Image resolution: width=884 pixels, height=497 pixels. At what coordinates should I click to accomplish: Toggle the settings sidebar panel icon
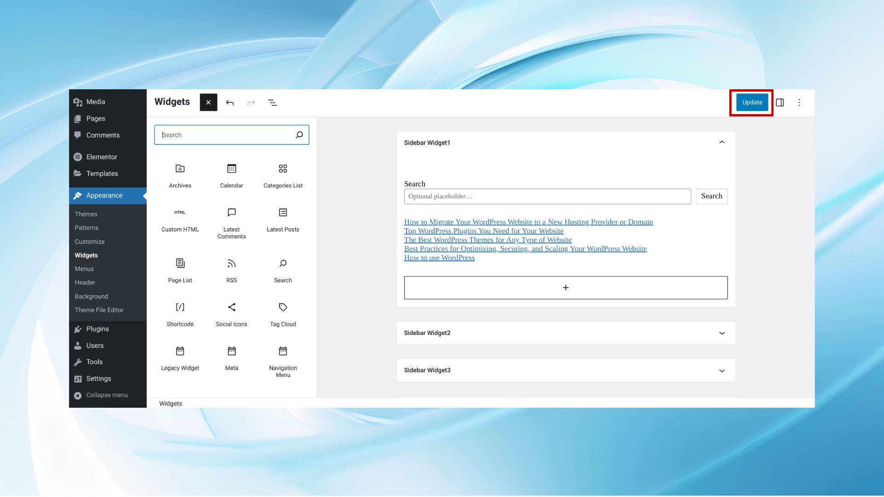coord(780,103)
